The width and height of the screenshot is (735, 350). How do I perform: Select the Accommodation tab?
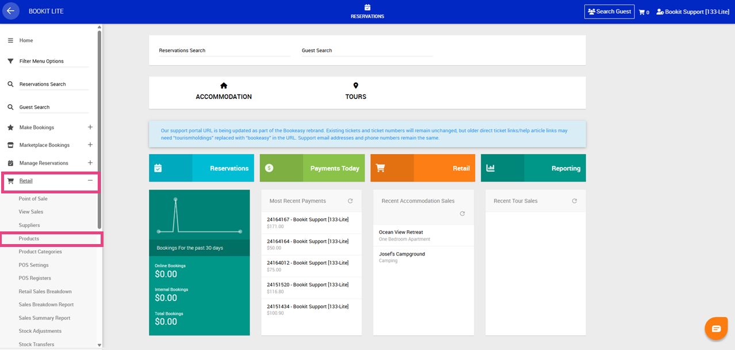coord(224,92)
